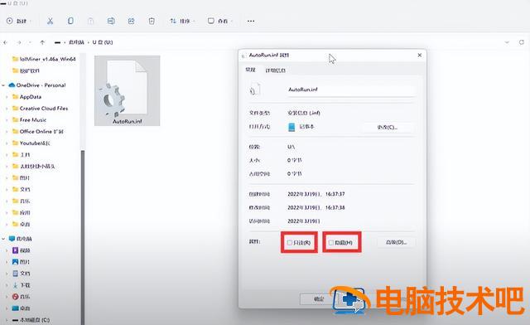530x325 pixels.
Task: Click the file icon beside the name field
Action: 254,90
